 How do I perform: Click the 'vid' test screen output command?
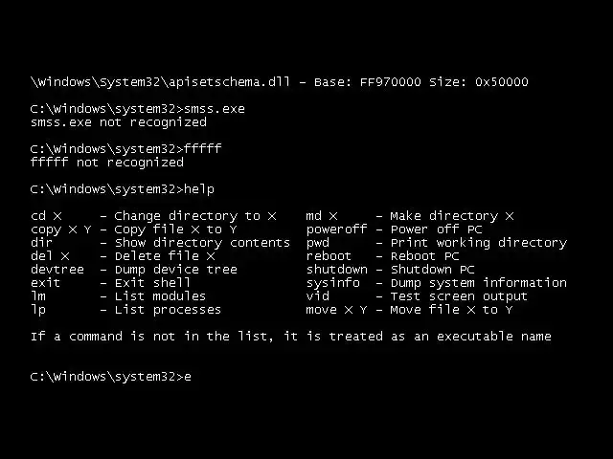(318, 295)
